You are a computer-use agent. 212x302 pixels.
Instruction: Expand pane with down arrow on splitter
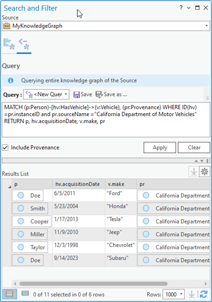click(x=202, y=161)
